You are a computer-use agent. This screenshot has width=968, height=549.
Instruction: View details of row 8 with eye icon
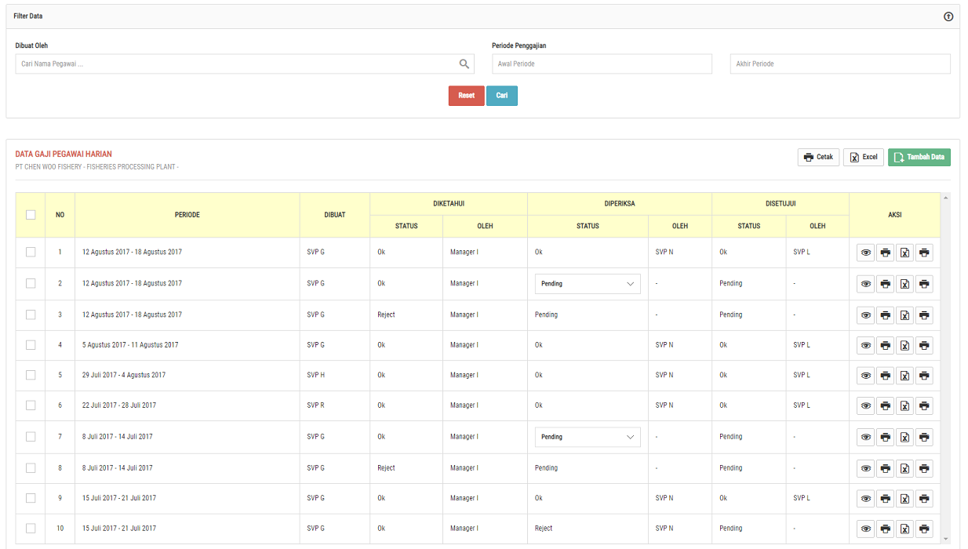click(x=865, y=468)
